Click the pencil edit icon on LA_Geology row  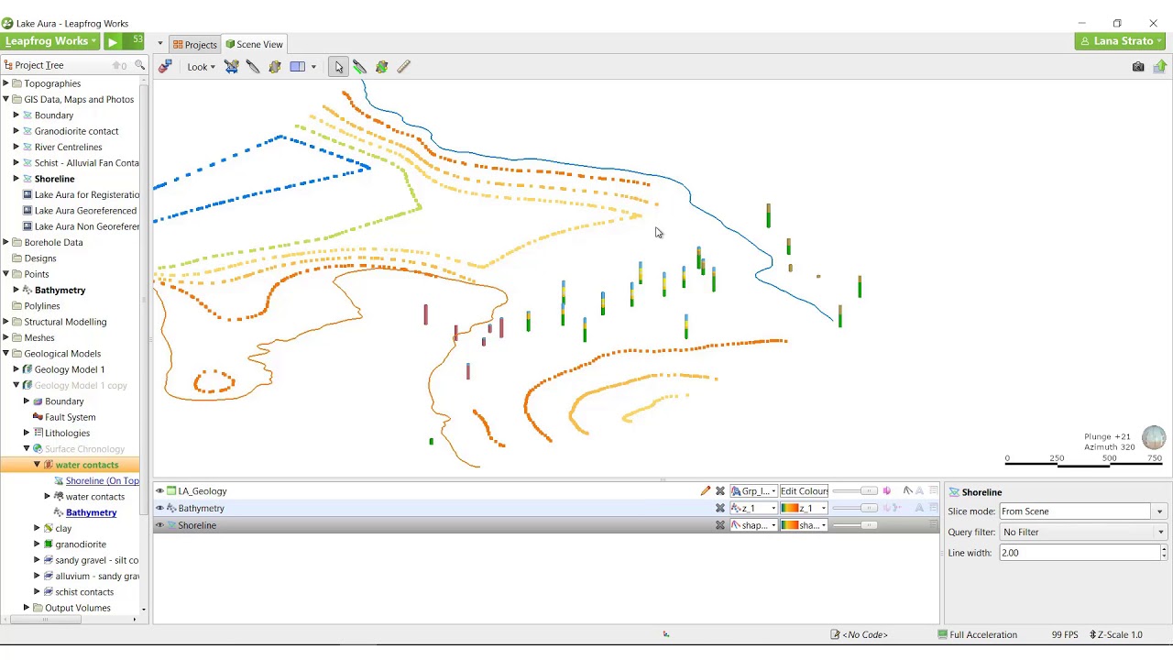705,491
